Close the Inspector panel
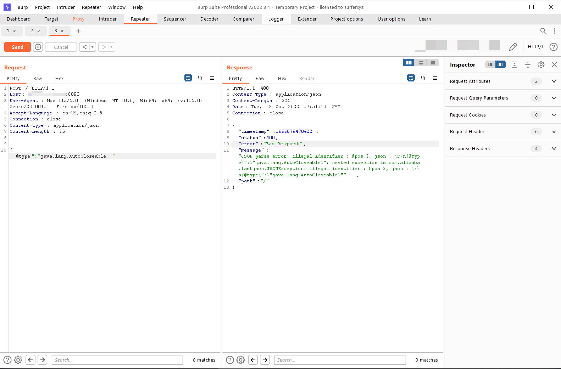Screen dimensions: 561x369 point(554,64)
